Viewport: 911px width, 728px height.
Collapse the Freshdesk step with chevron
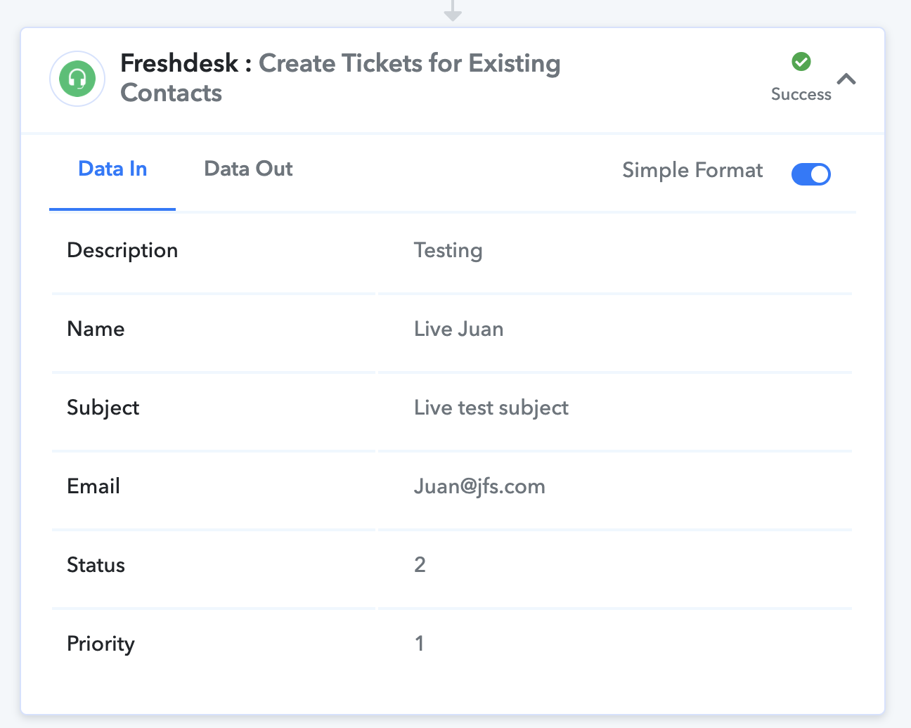point(846,79)
